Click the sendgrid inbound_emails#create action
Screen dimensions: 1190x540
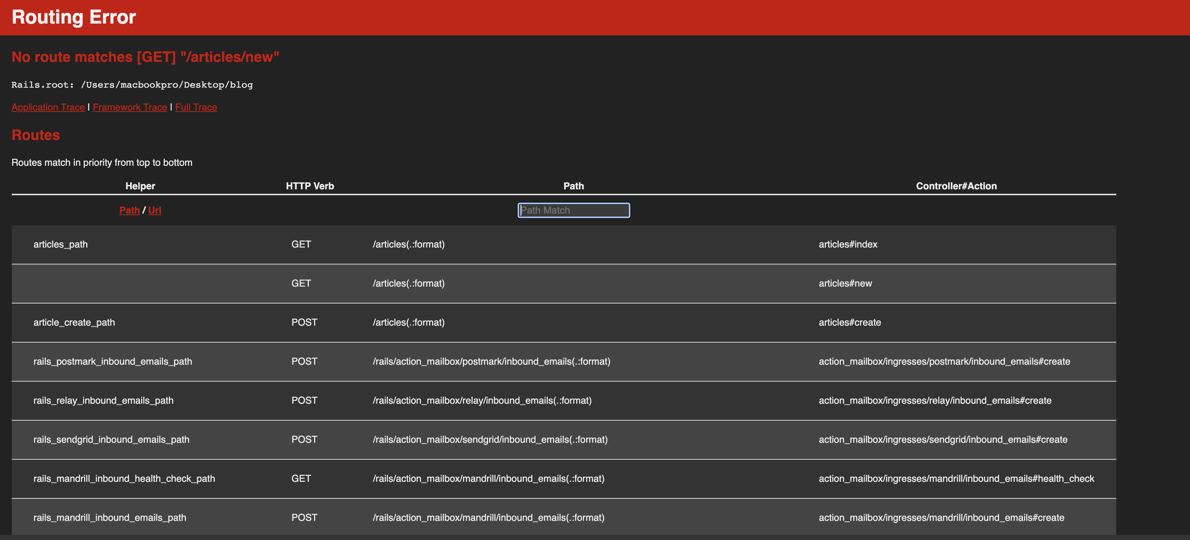pos(943,439)
